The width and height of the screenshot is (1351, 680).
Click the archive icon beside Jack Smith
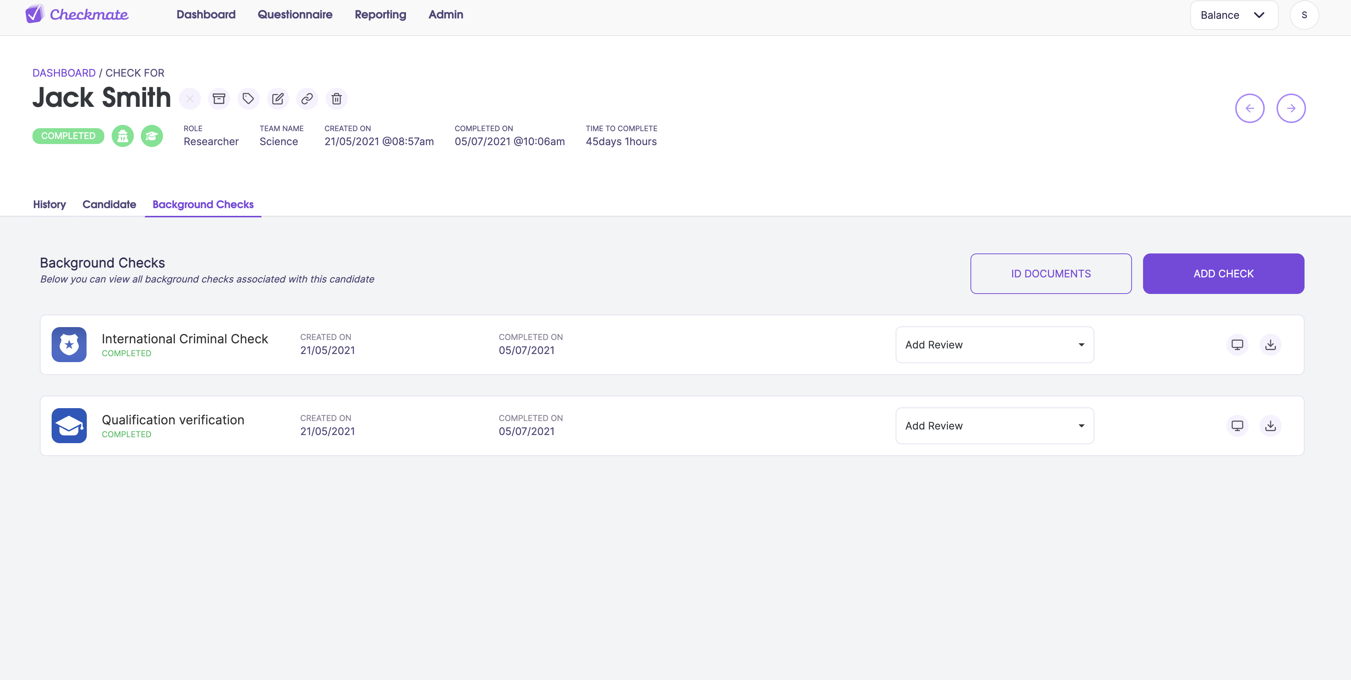click(x=219, y=98)
